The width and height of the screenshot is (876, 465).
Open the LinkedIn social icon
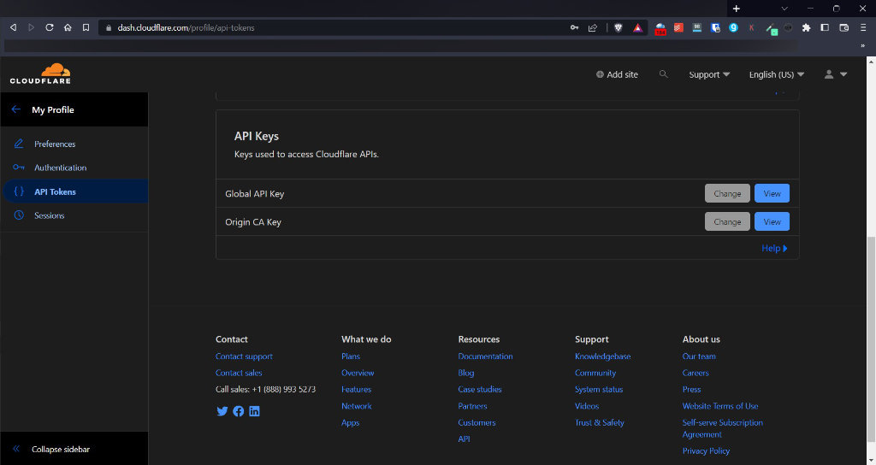pos(254,411)
